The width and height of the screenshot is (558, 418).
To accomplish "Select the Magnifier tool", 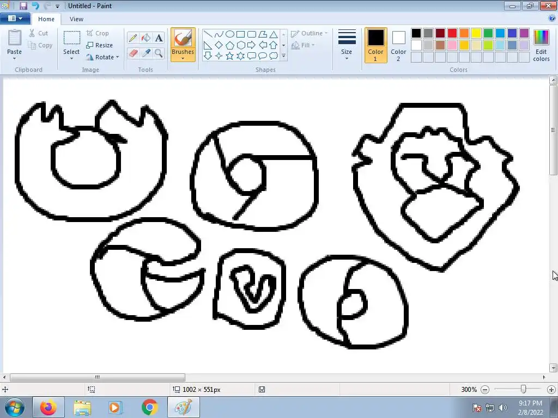I will tap(159, 53).
